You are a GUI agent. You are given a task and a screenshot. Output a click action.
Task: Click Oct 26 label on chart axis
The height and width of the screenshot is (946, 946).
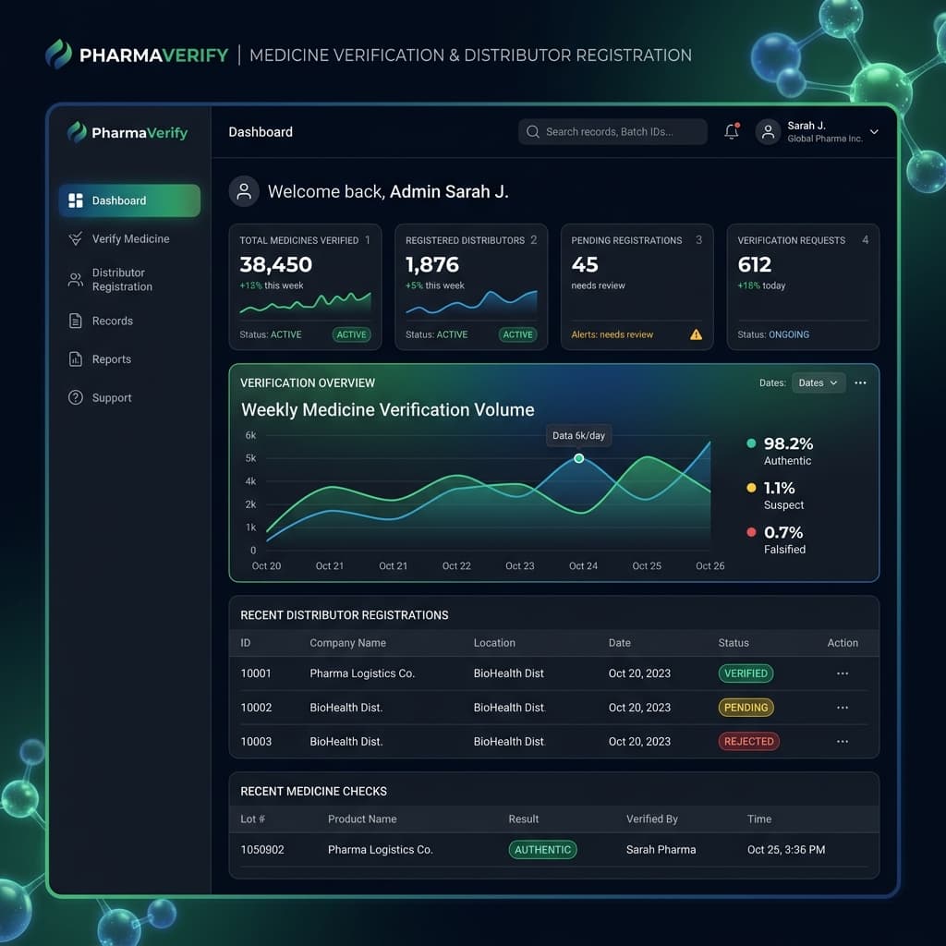pyautogui.click(x=709, y=566)
